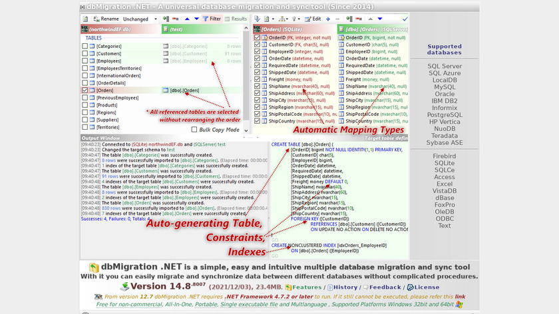This screenshot has height=314, width=559.
Task: Click the dbMigration .NET logo icon
Action: coord(94,267)
